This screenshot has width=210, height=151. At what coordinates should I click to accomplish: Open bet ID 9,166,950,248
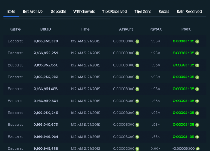tap(46, 113)
